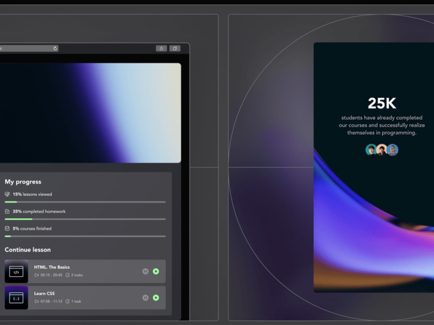Click the gradient banner image

91,113
